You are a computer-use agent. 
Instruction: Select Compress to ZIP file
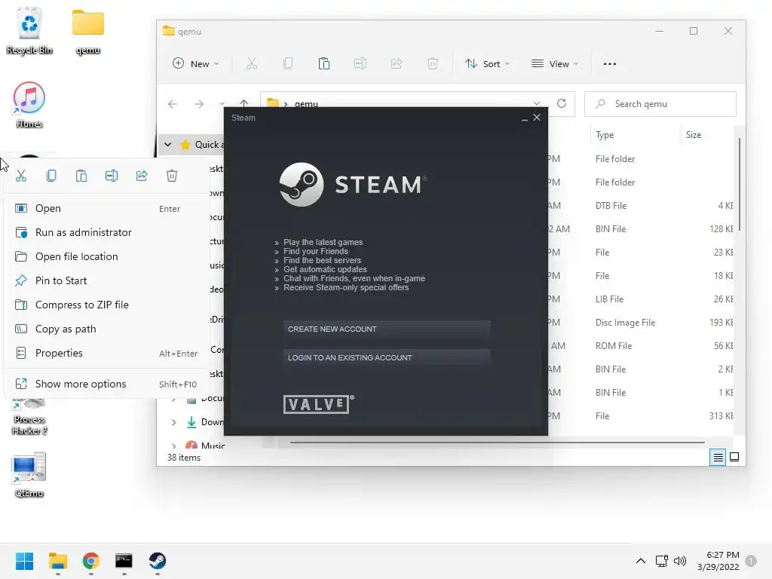[107, 305]
